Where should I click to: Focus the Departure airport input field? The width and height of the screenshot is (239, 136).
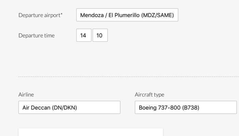(x=127, y=15)
